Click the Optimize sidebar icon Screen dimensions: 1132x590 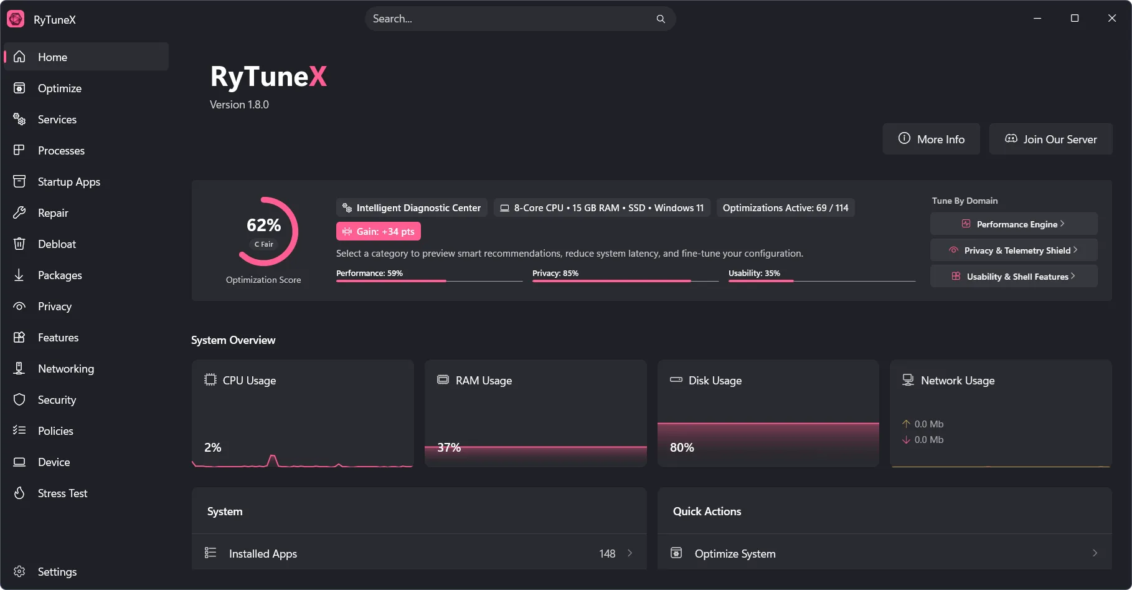pos(19,88)
